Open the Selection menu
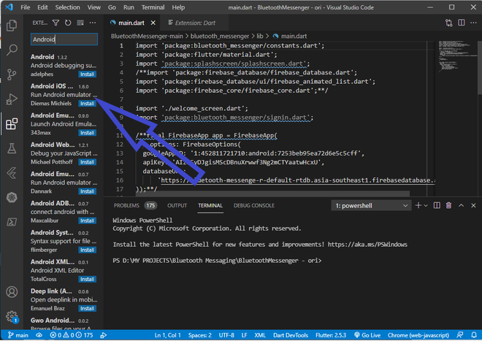The image size is (482, 341). coord(67,7)
